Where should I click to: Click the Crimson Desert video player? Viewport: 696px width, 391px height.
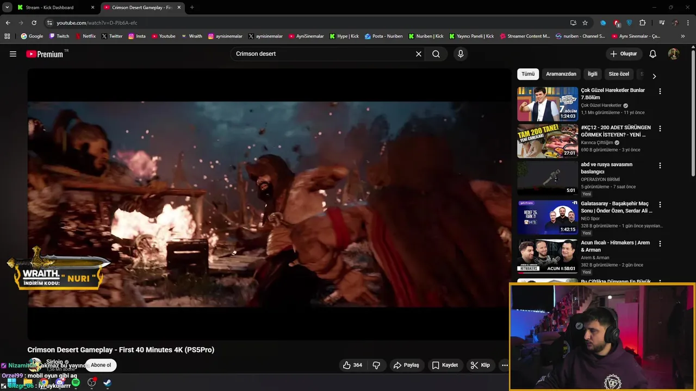[x=269, y=204]
